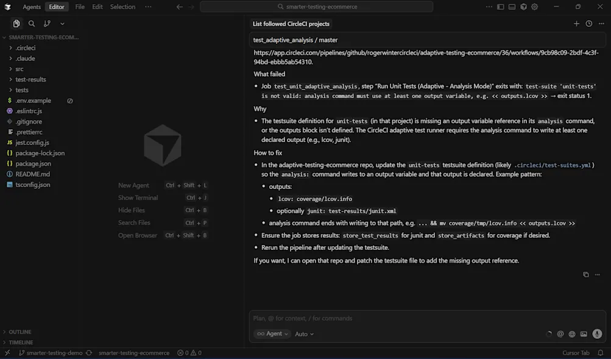
Task: Switch to Editor view
Action: tap(57, 7)
